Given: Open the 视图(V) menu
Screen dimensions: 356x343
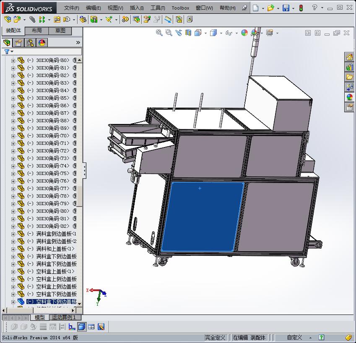Looking at the screenshot, I should pos(115,8).
